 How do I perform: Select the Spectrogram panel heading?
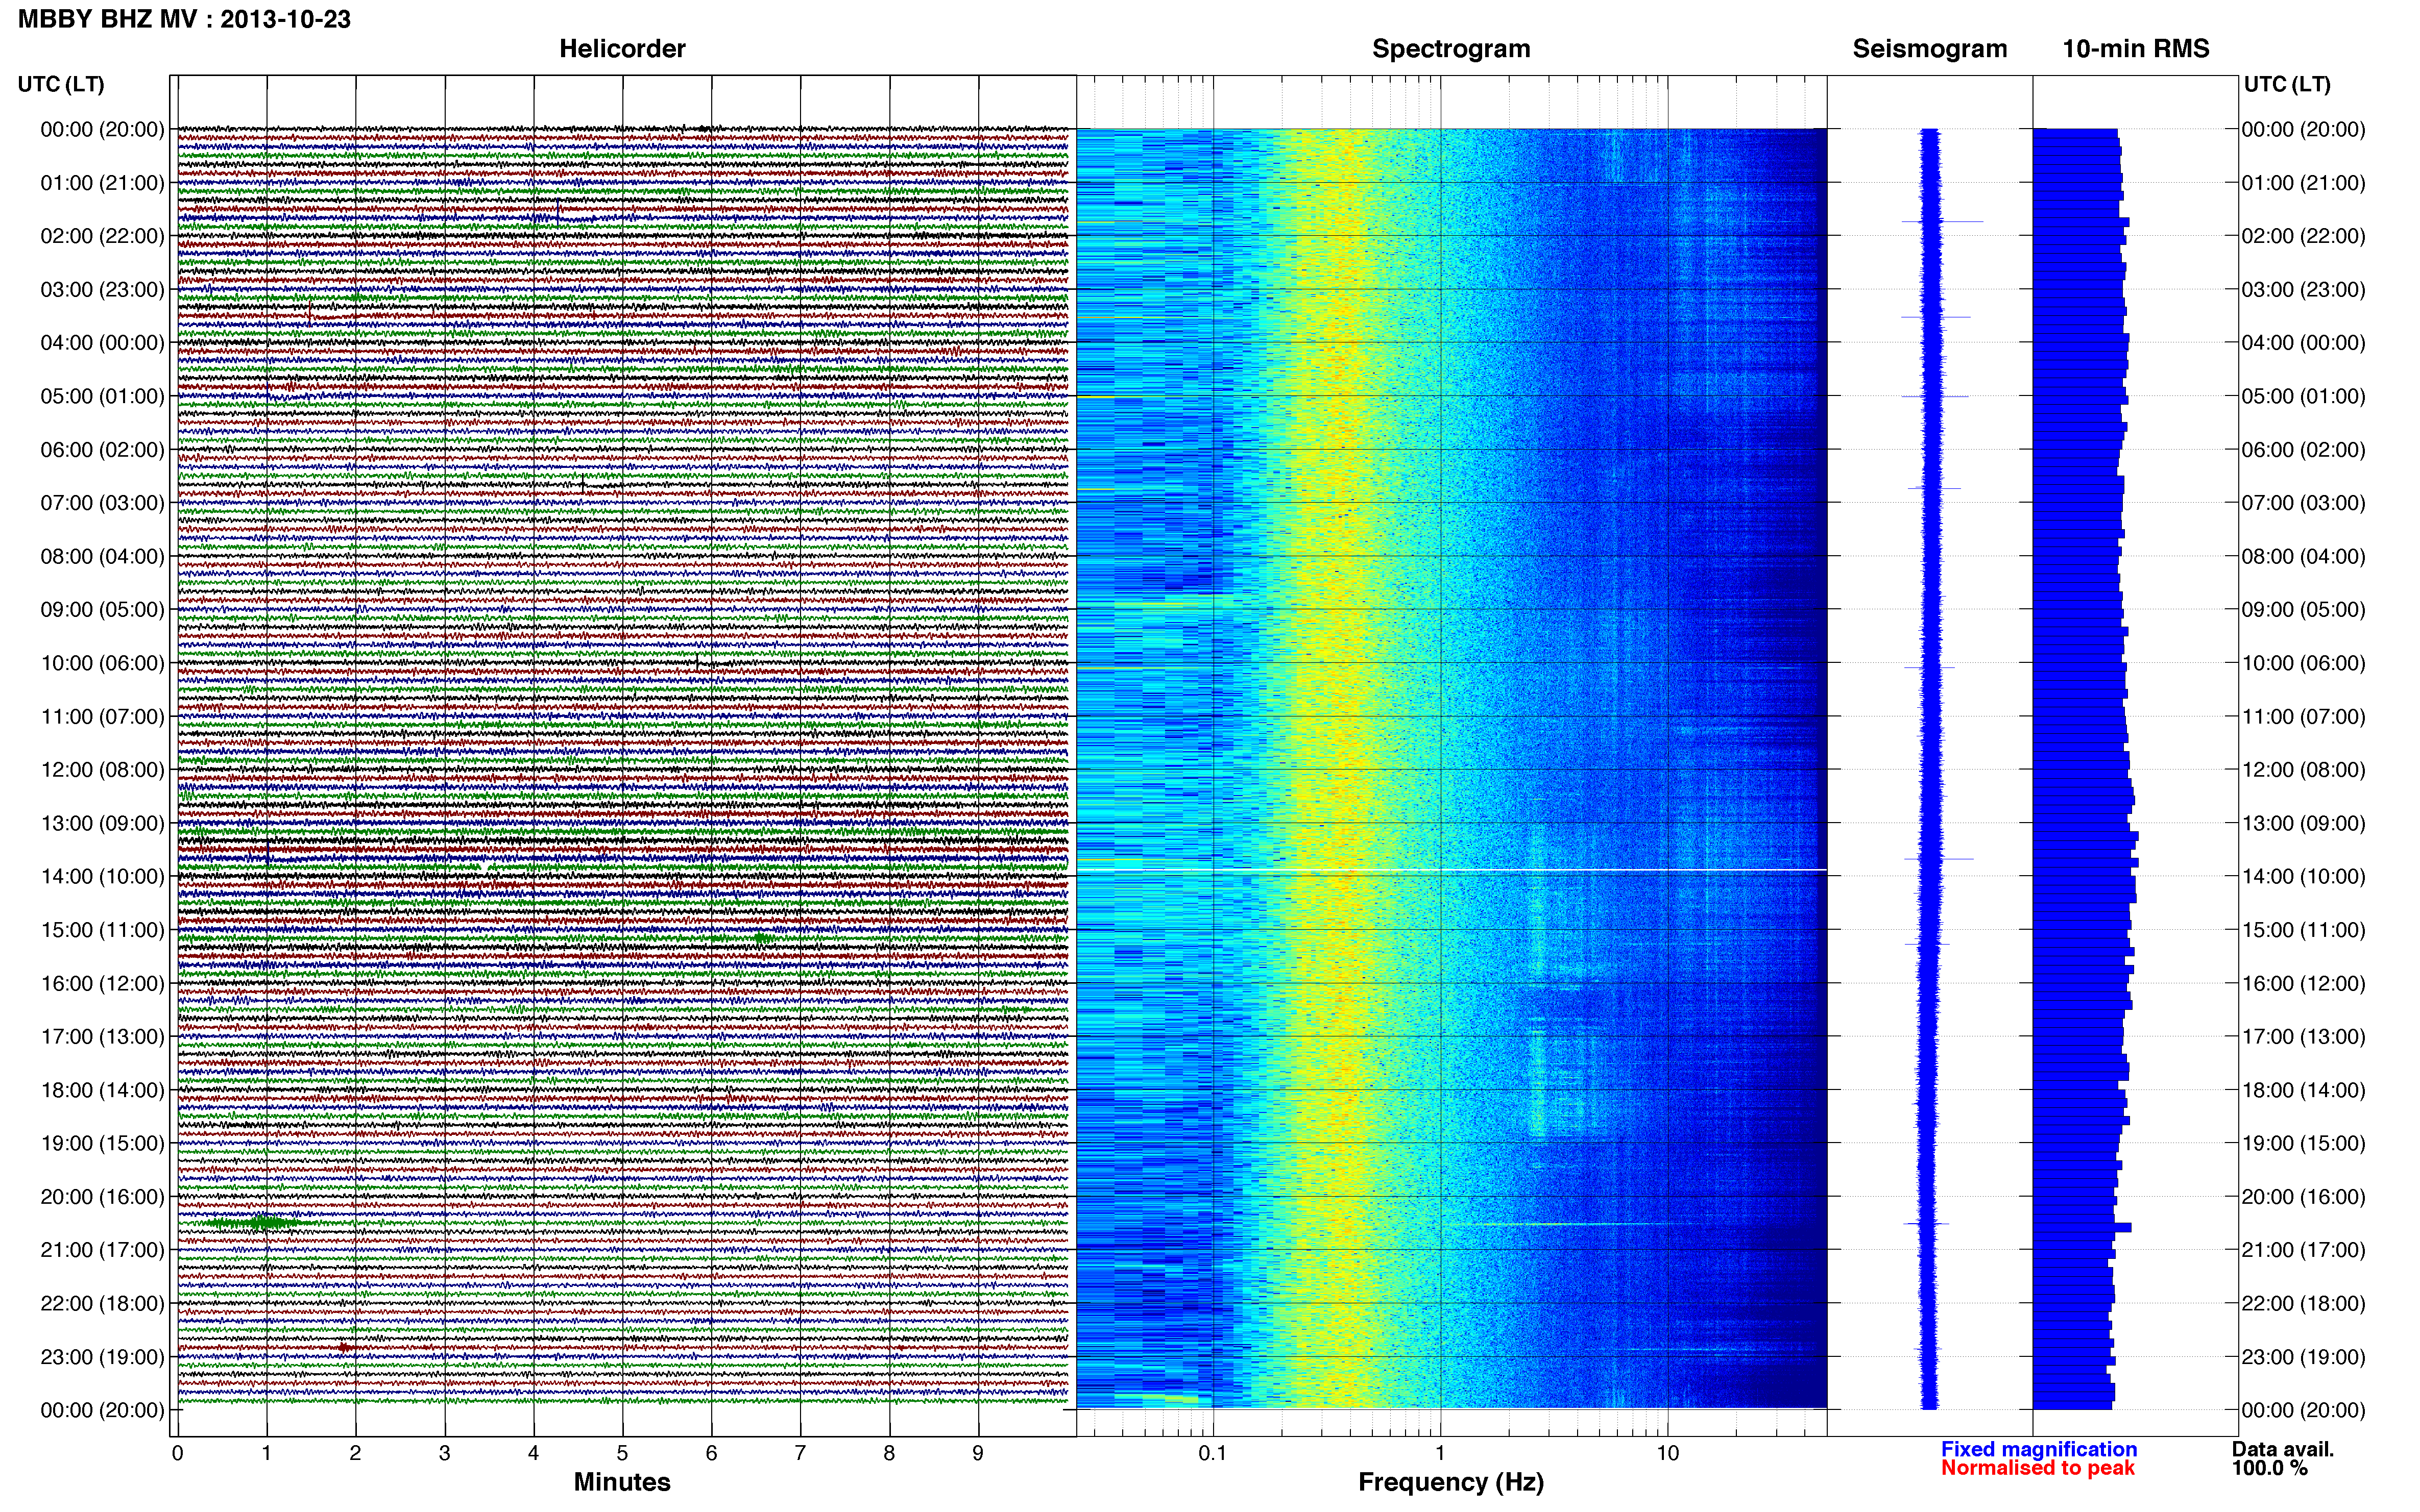tap(1450, 49)
